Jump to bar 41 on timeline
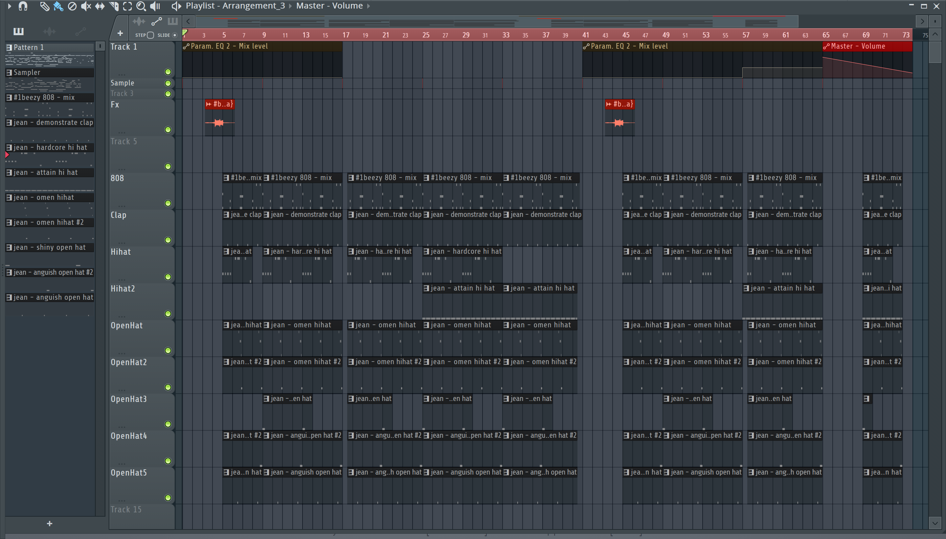 (585, 35)
